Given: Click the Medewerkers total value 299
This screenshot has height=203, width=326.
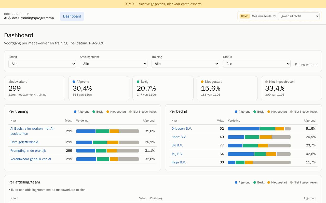Looking at the screenshot, I should click(15, 88).
